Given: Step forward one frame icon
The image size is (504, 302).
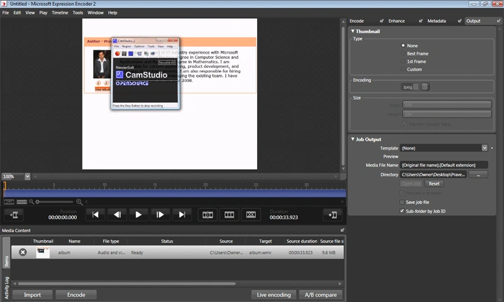Looking at the screenshot, I should [160, 214].
